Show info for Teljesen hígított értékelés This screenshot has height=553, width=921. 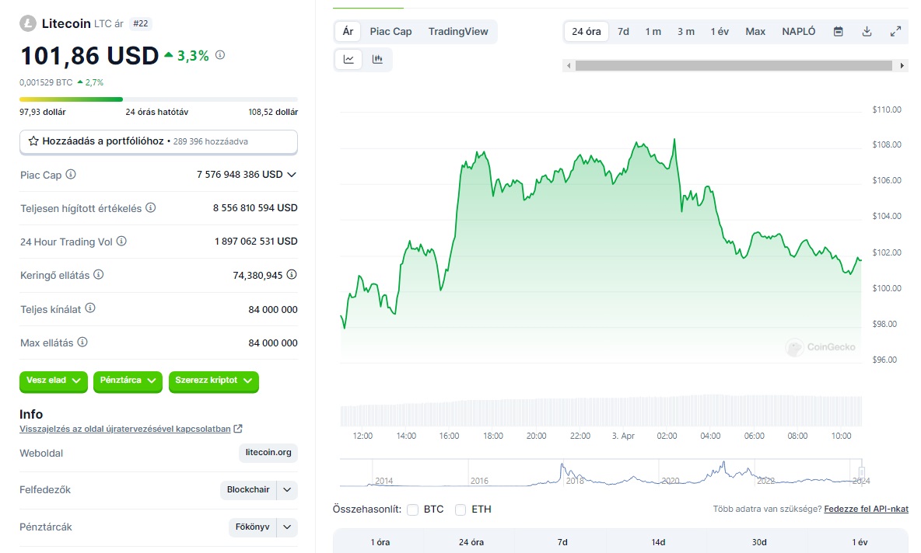[150, 207]
